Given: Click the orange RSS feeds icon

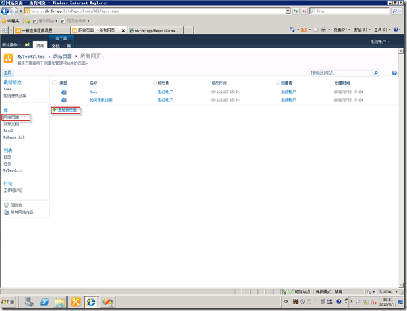Looking at the screenshot, I should 304,30.
